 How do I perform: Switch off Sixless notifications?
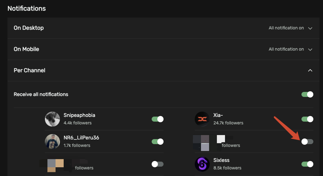point(307,164)
